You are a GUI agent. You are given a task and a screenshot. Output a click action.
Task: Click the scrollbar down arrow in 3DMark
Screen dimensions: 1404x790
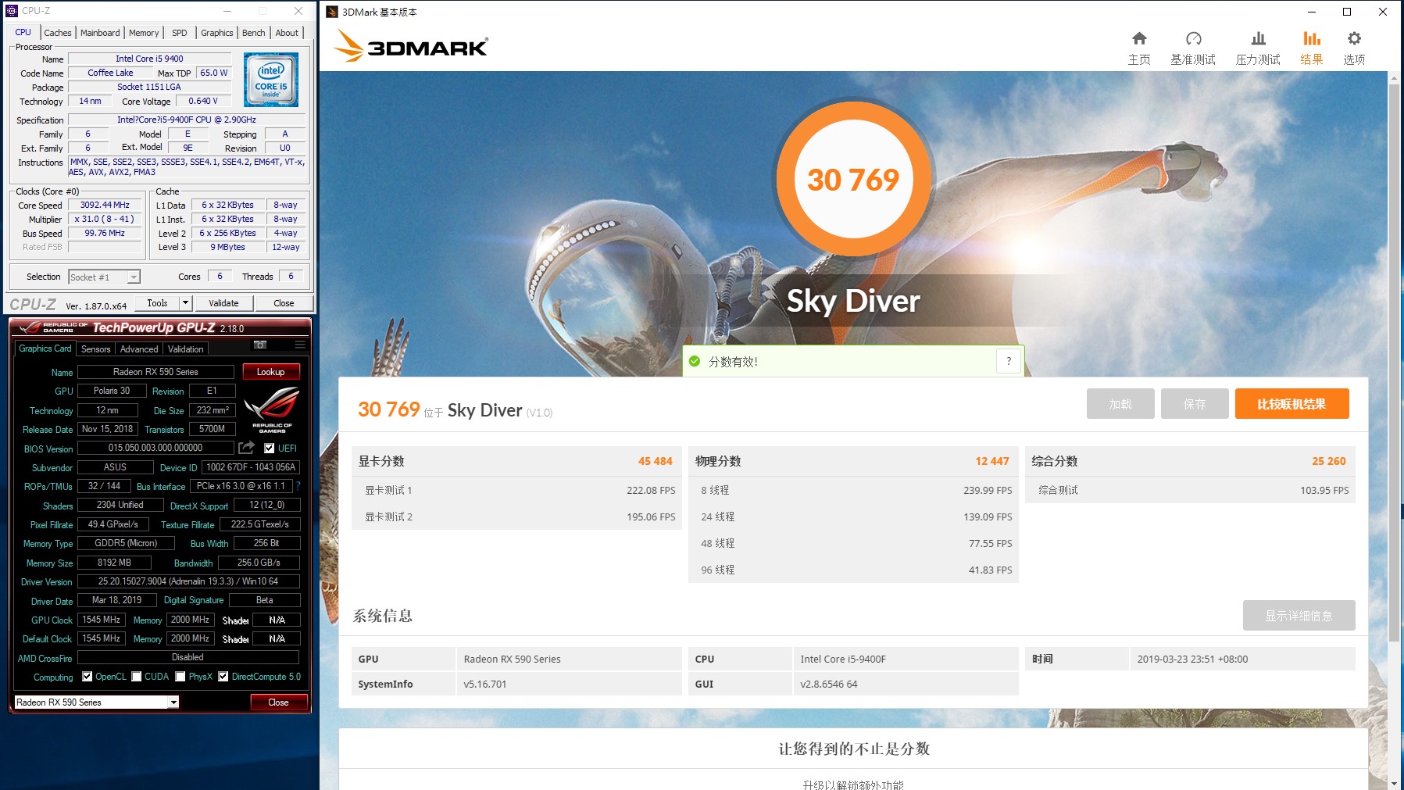(x=1394, y=783)
